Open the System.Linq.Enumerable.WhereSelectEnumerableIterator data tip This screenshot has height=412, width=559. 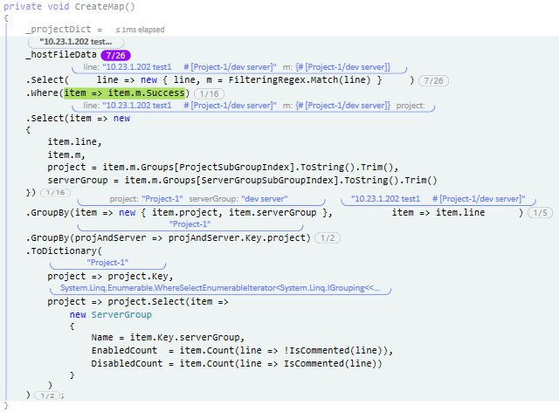[220, 288]
